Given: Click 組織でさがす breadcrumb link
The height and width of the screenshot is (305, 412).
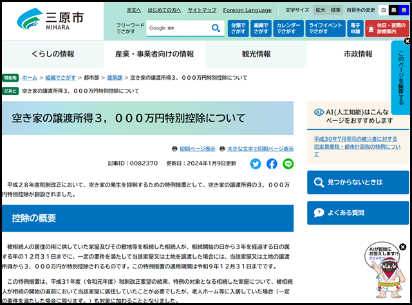Looking at the screenshot, I should (x=61, y=78).
